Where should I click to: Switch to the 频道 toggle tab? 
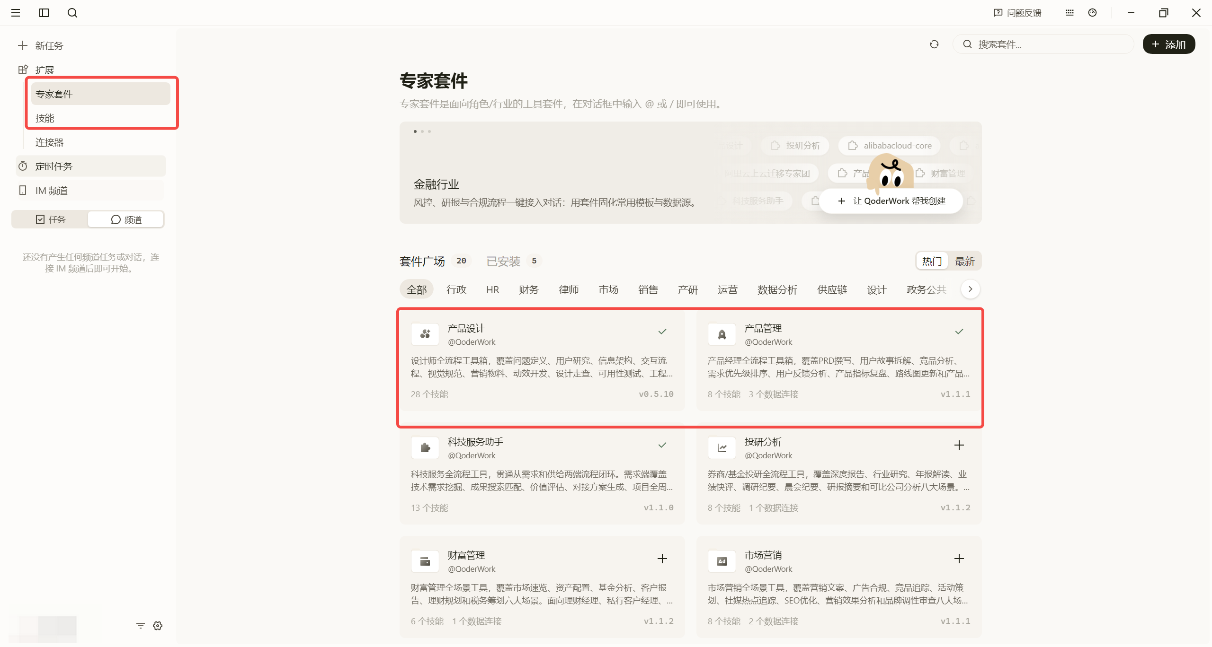126,219
